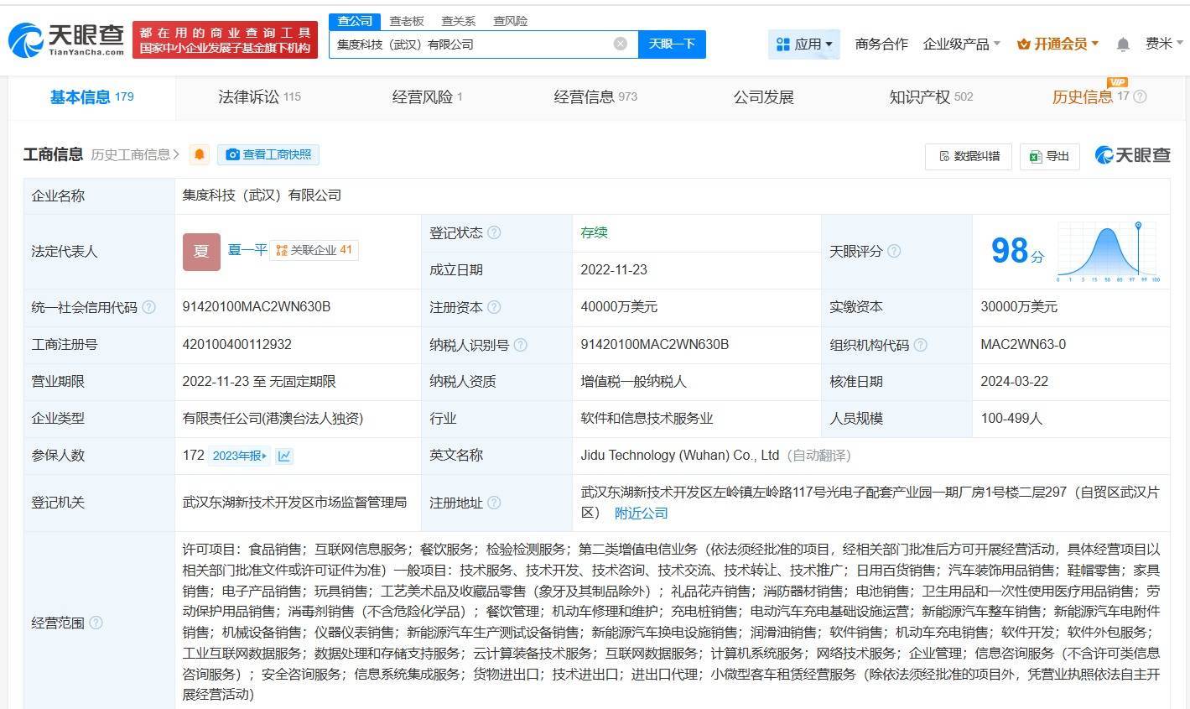Select the 查风险 search tab
The width and height of the screenshot is (1190, 709).
[510, 21]
